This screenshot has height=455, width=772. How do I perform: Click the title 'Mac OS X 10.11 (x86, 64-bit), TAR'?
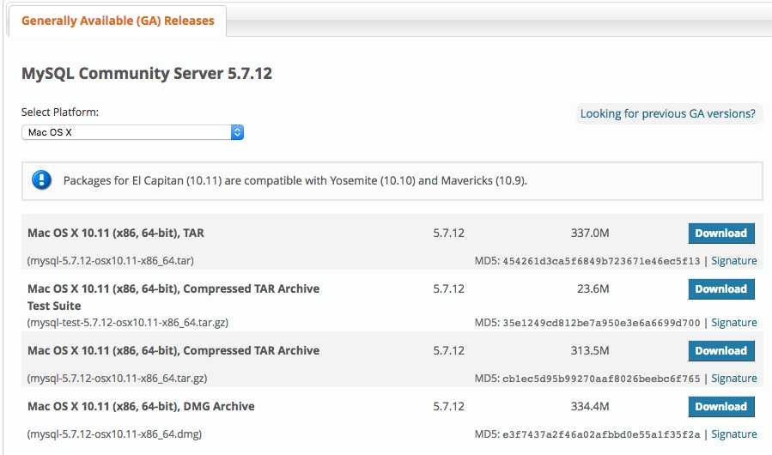pyautogui.click(x=116, y=233)
